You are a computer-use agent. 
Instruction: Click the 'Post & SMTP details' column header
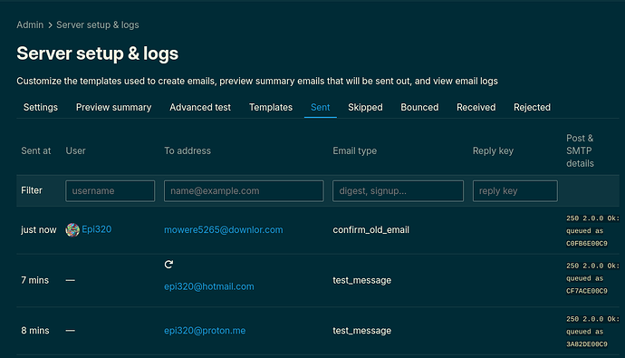(x=580, y=150)
